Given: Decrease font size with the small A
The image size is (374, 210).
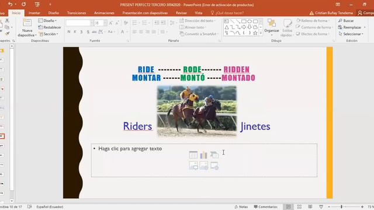Looking at the screenshot, I should pyautogui.click(x=117, y=23).
